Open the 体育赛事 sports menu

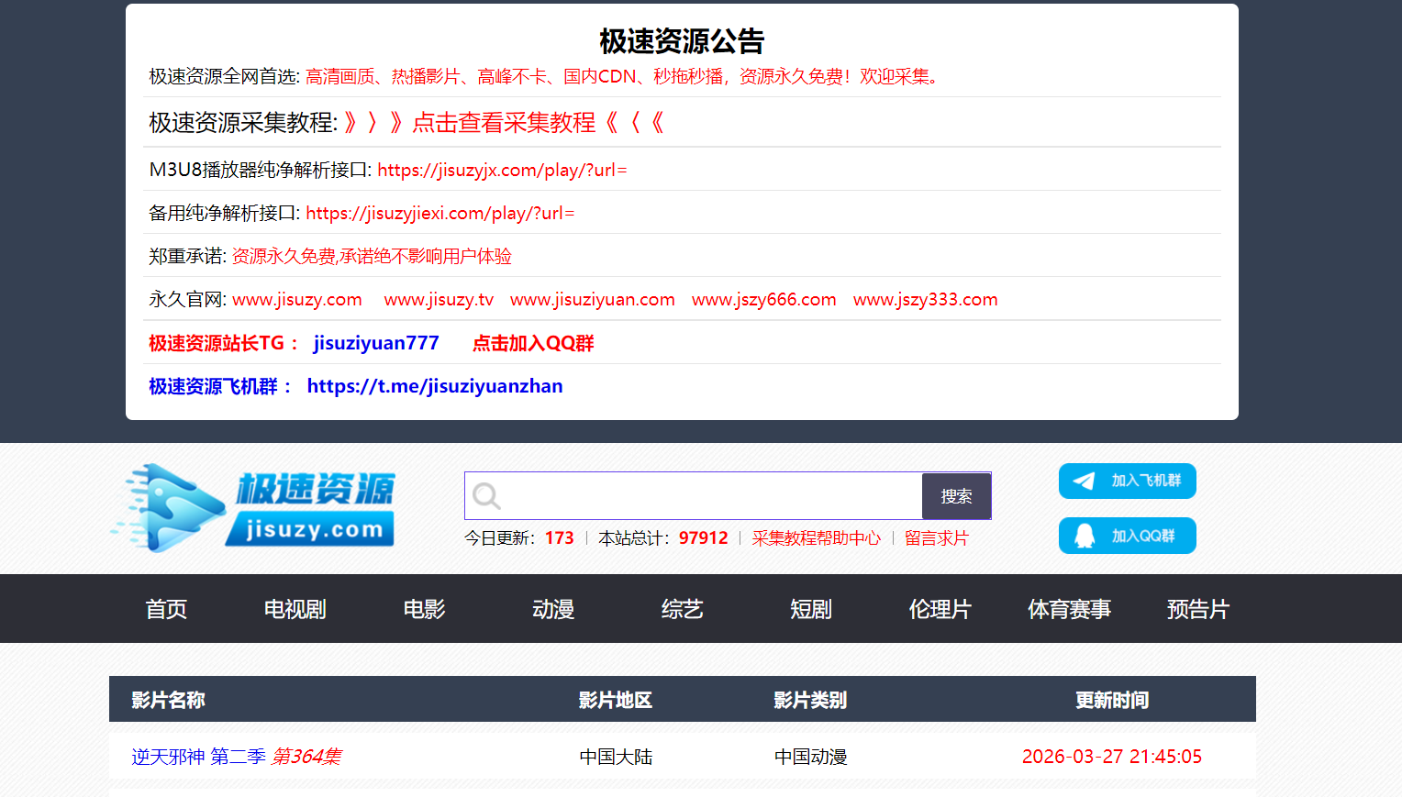1069,609
